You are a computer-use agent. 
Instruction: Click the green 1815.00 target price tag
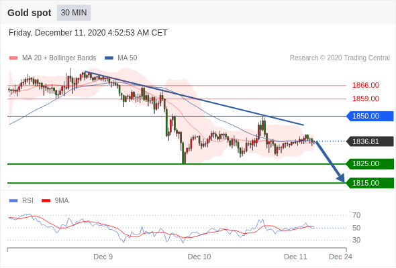pyautogui.click(x=370, y=183)
